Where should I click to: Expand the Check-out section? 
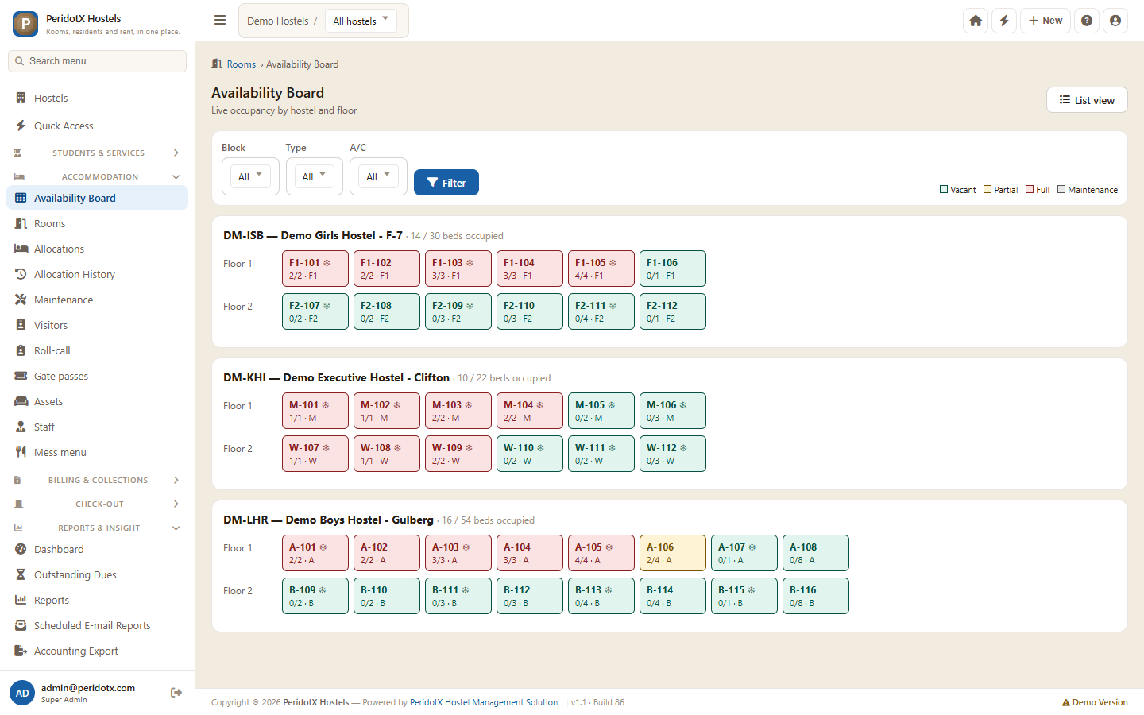(97, 504)
